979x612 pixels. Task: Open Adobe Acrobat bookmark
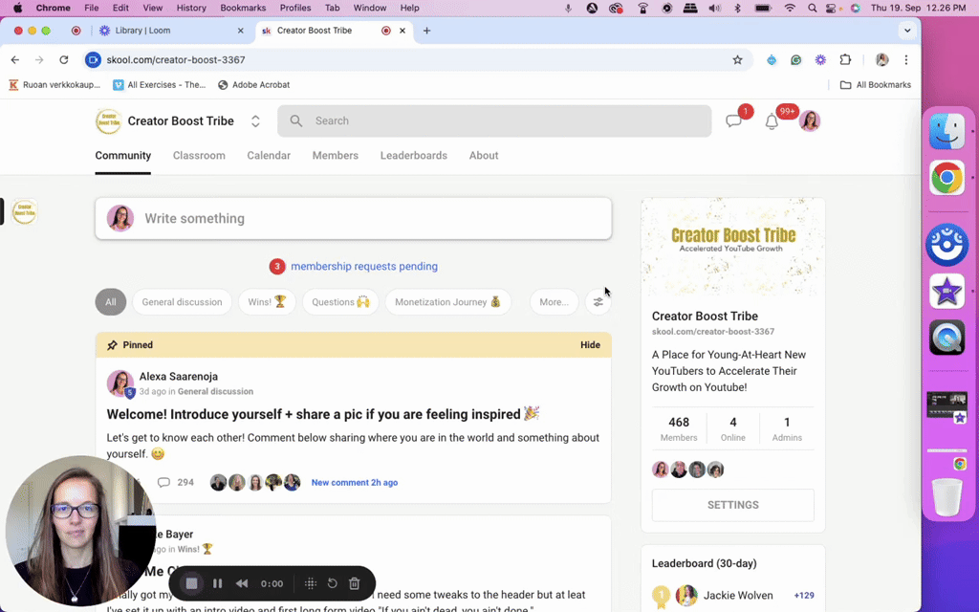click(x=253, y=85)
